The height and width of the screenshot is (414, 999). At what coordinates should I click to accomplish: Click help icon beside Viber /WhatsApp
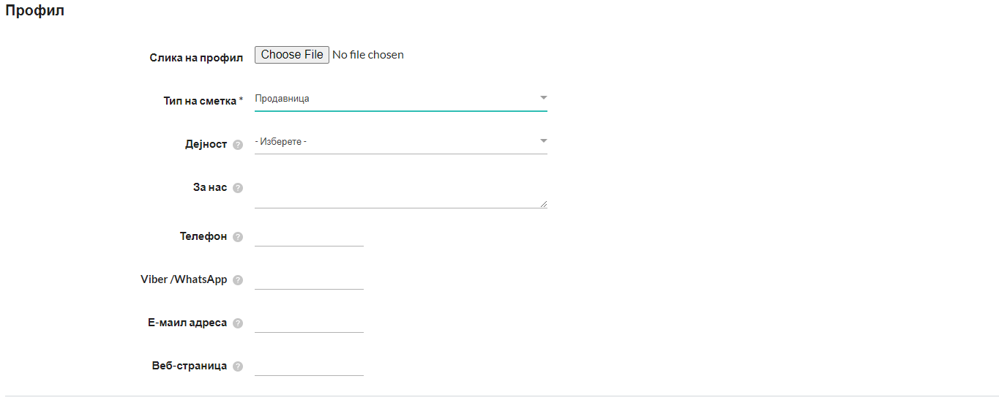coord(237,280)
